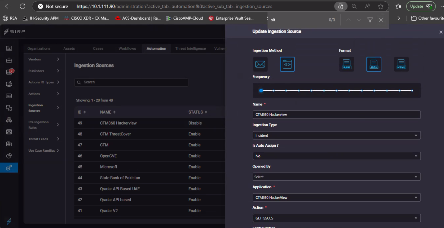The height and width of the screenshot is (228, 444).
Task: Expand the Publishers menu chevron
Action: coord(58,71)
